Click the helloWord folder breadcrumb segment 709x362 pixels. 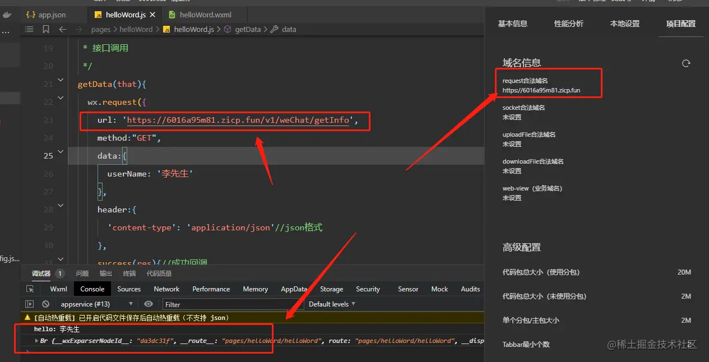point(136,29)
